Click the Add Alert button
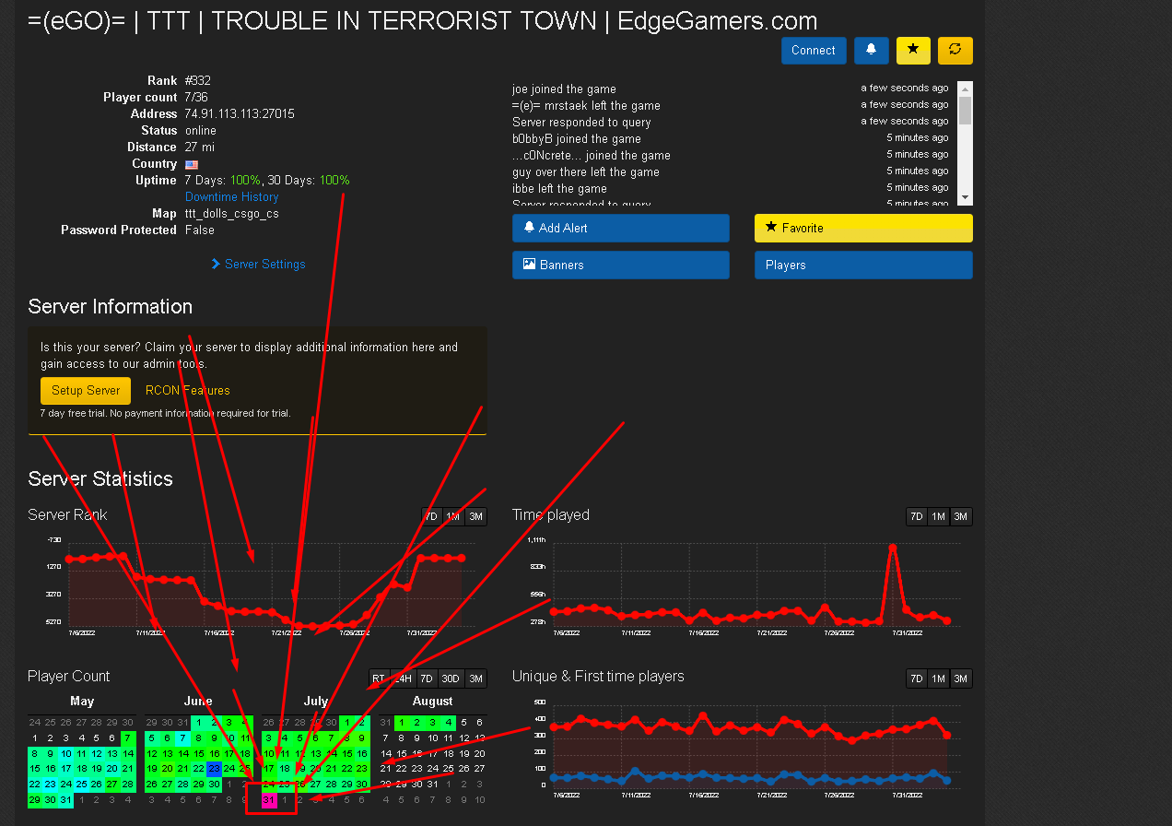The width and height of the screenshot is (1172, 826). [621, 228]
